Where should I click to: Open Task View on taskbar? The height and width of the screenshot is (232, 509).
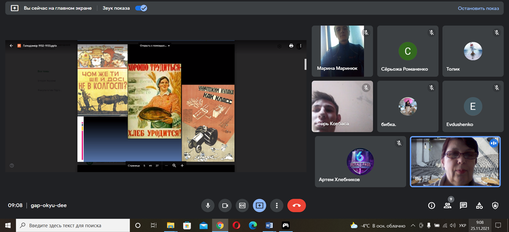pyautogui.click(x=154, y=225)
